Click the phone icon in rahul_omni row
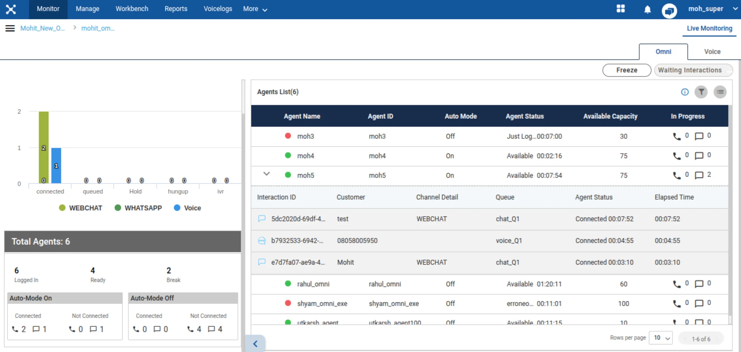This screenshot has width=741, height=352. [677, 284]
